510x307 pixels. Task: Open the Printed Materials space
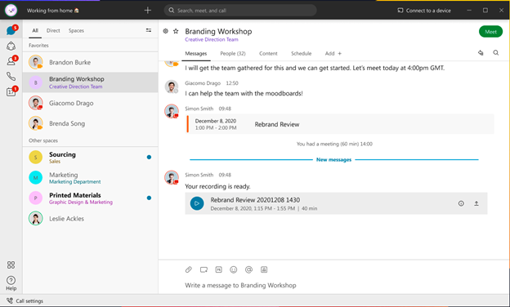click(x=91, y=198)
